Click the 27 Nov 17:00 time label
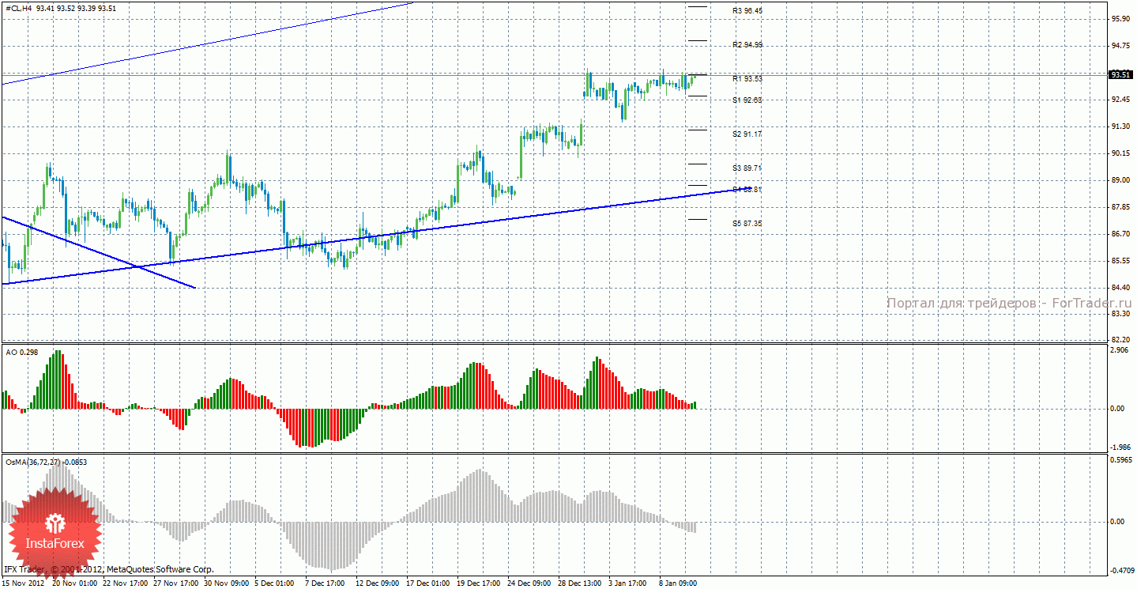Image resolution: width=1137 pixels, height=589 pixels. [176, 583]
